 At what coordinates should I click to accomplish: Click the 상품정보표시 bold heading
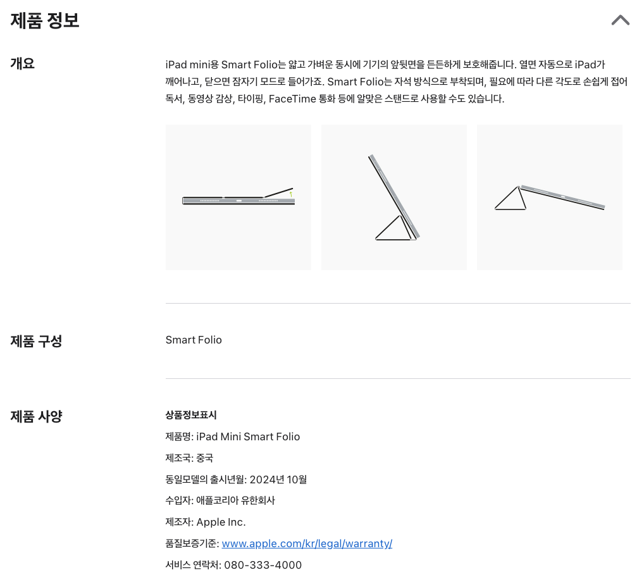point(191,415)
